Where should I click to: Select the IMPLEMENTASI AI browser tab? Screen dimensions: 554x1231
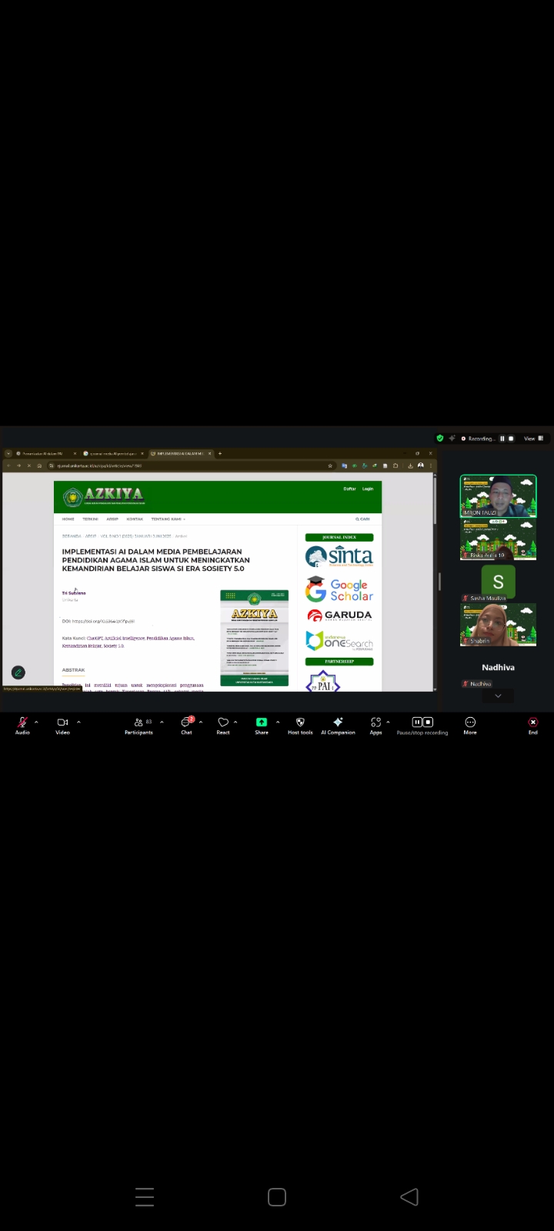click(x=180, y=453)
